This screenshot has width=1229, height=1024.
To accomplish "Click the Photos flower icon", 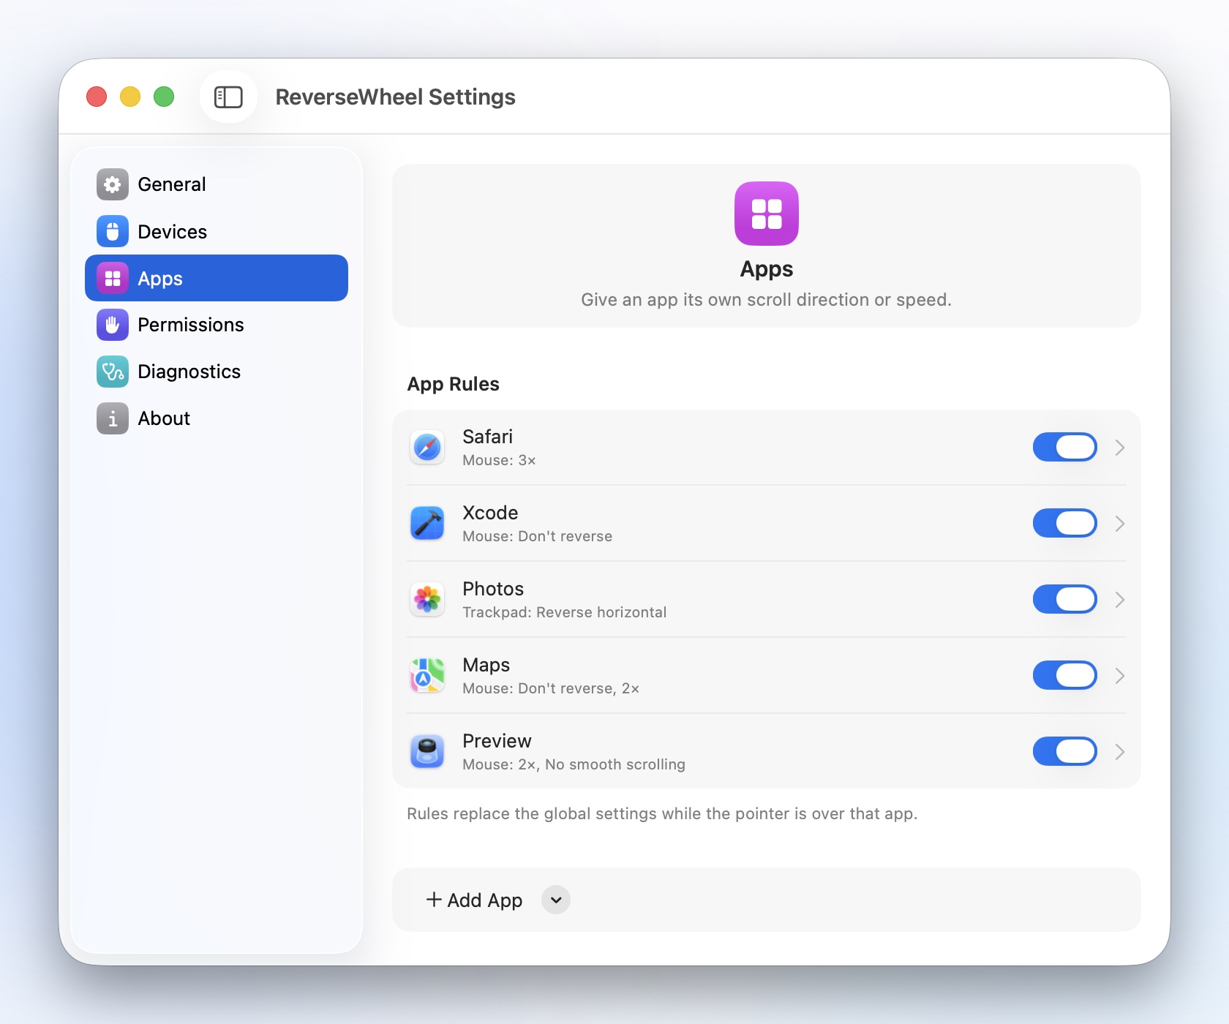I will tap(427, 600).
